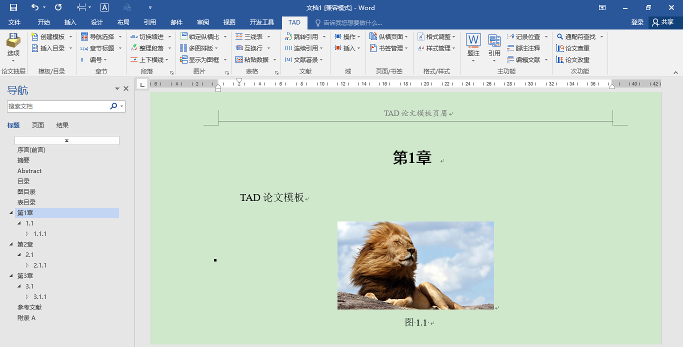
Task: Open the 文件 File tab
Action: pos(14,22)
